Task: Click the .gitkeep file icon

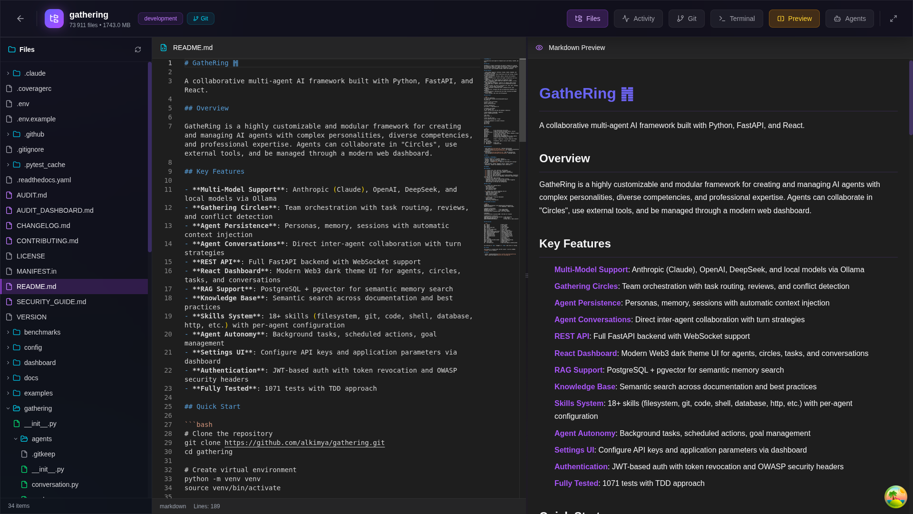Action: point(24,454)
